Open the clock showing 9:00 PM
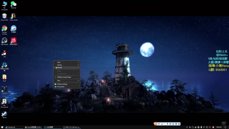This screenshot has width=229, height=129. 219,127
